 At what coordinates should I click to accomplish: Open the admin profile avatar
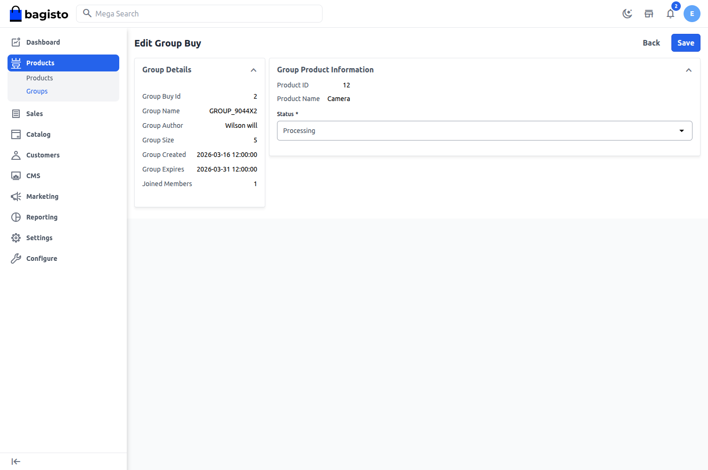(692, 14)
